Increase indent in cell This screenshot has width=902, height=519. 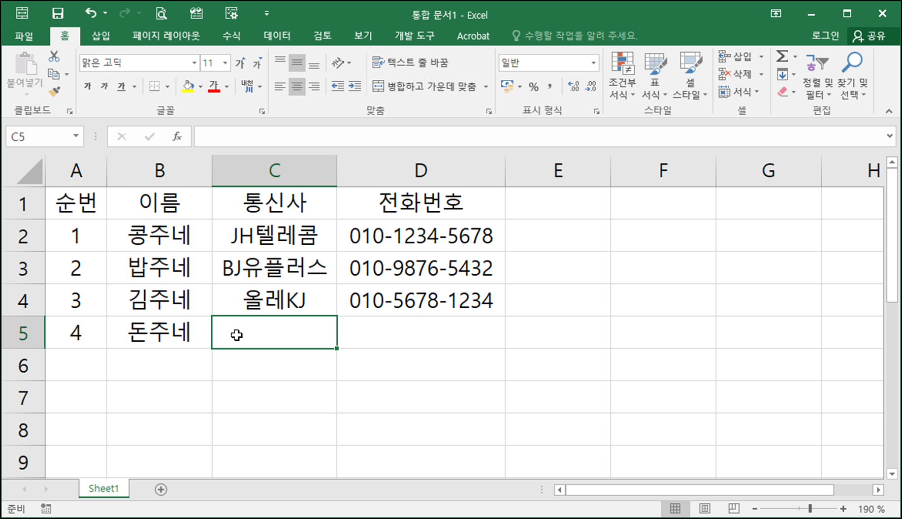(354, 87)
